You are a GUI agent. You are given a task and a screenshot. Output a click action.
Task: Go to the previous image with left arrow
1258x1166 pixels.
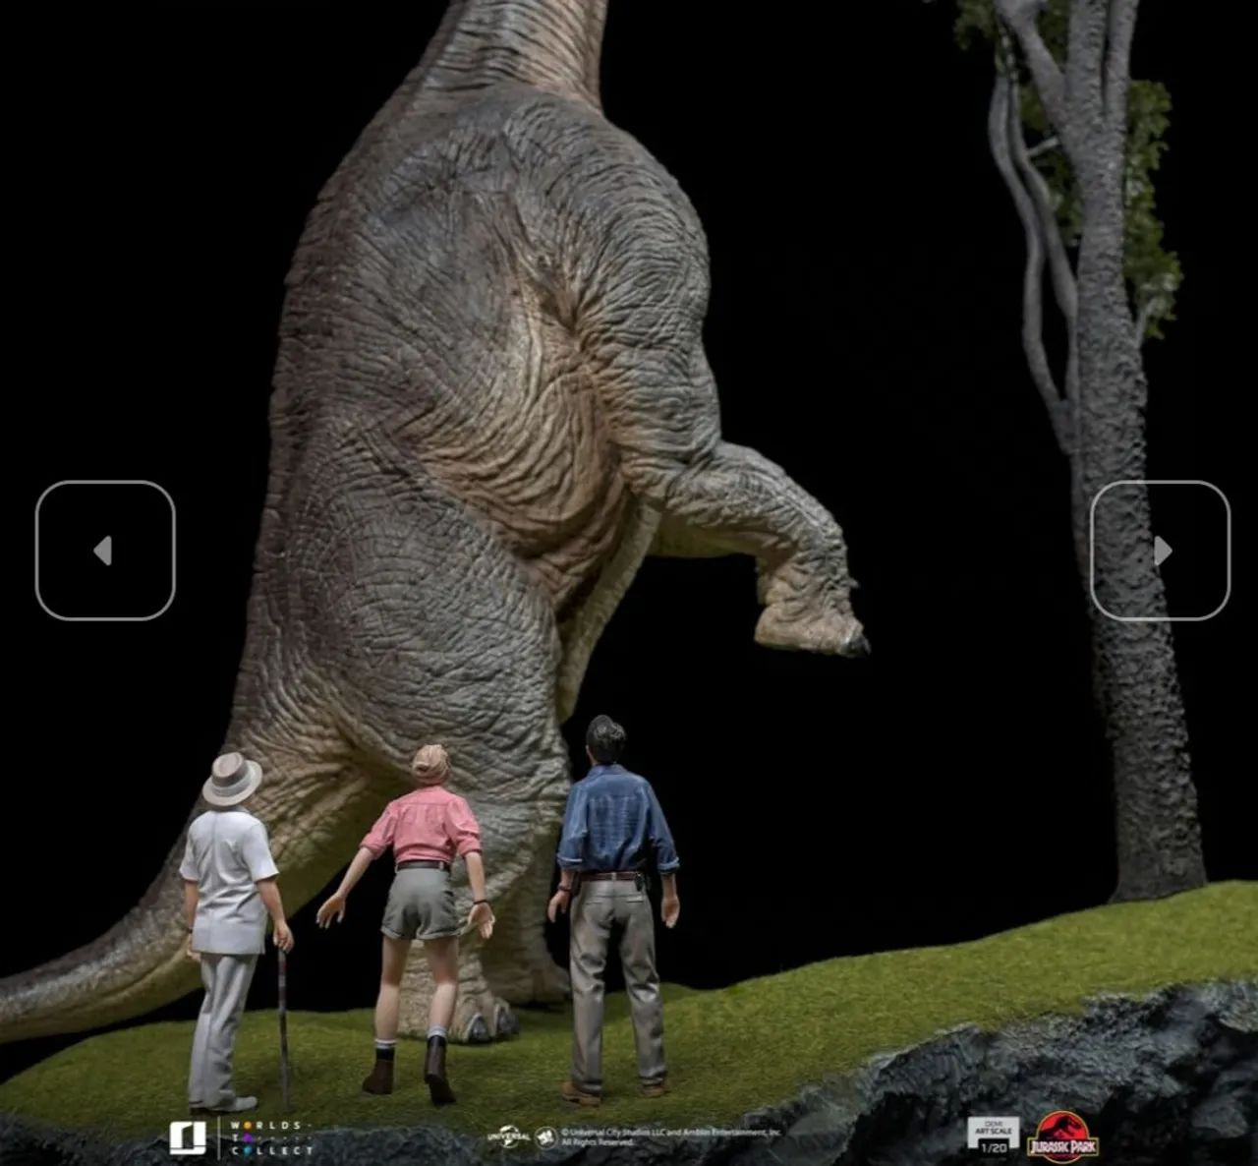pos(105,551)
